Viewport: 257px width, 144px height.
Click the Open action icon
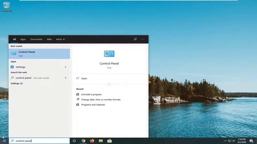point(78,78)
